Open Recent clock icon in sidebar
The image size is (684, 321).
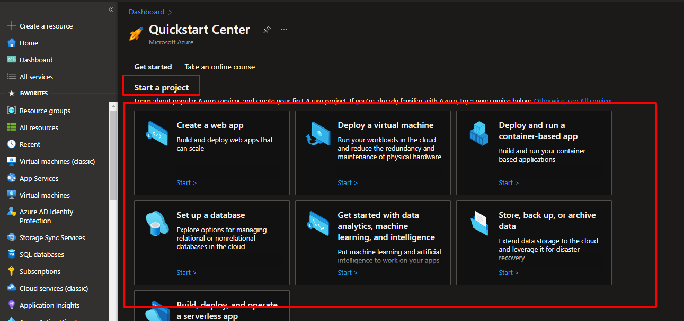tap(11, 144)
